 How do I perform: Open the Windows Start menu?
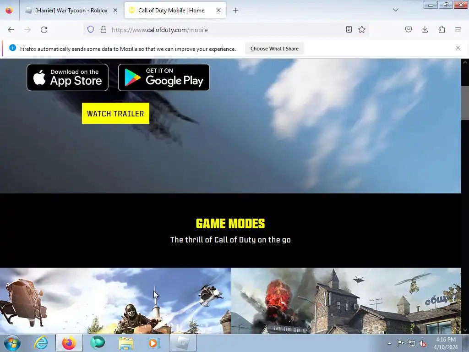(12, 343)
